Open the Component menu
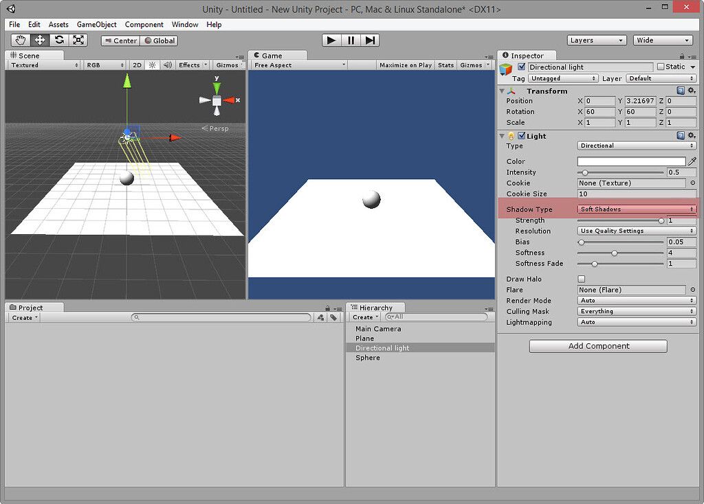This screenshot has height=504, width=704. [144, 25]
